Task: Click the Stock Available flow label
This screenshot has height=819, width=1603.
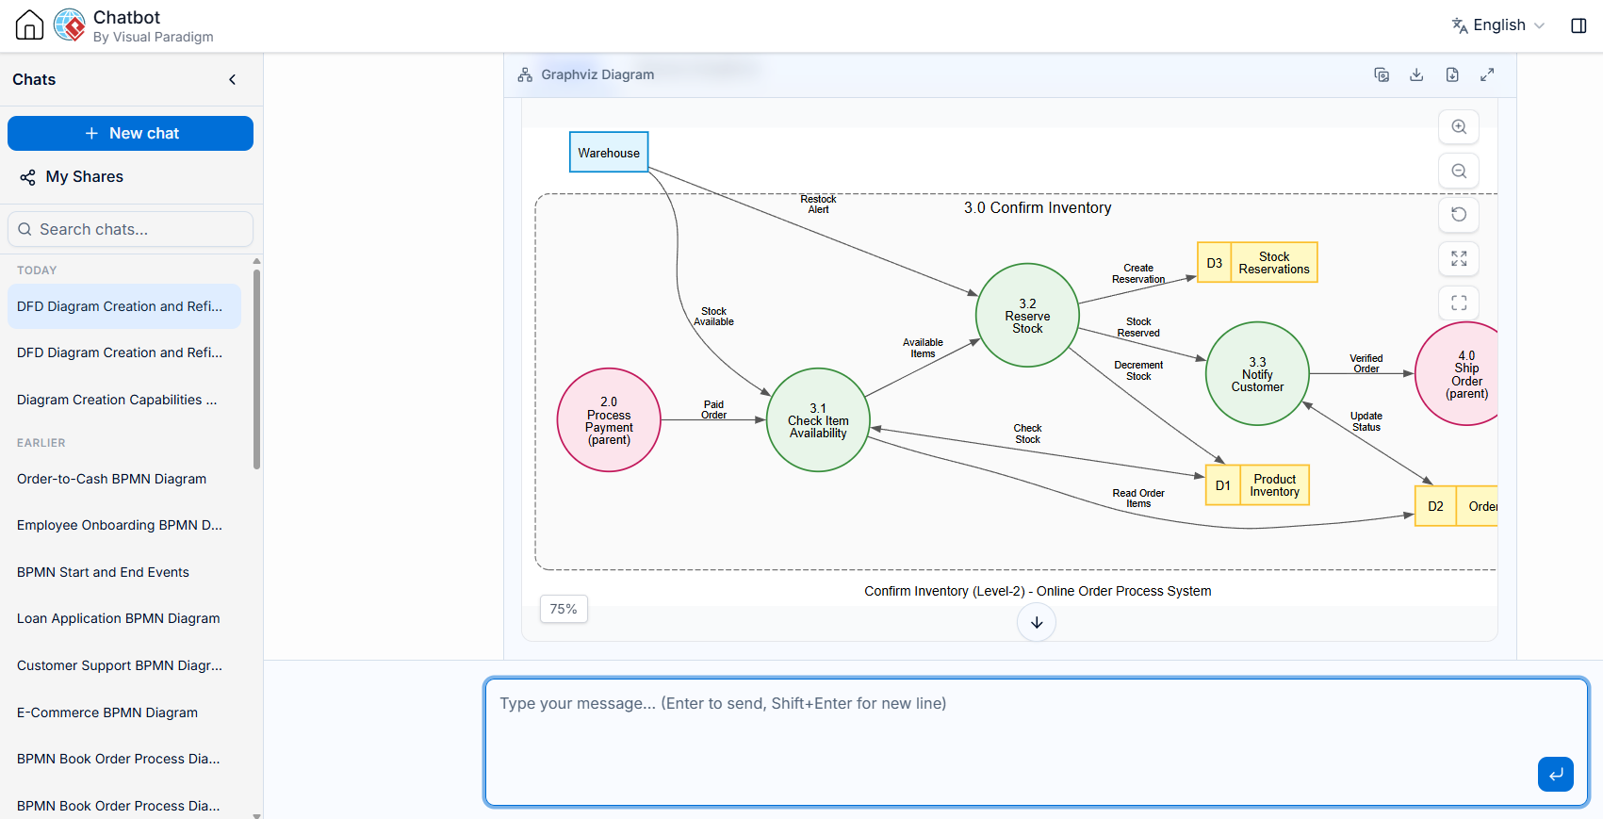Action: click(713, 317)
